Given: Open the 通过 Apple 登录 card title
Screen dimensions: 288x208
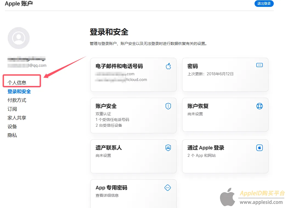Looking at the screenshot, I should click(206, 148).
